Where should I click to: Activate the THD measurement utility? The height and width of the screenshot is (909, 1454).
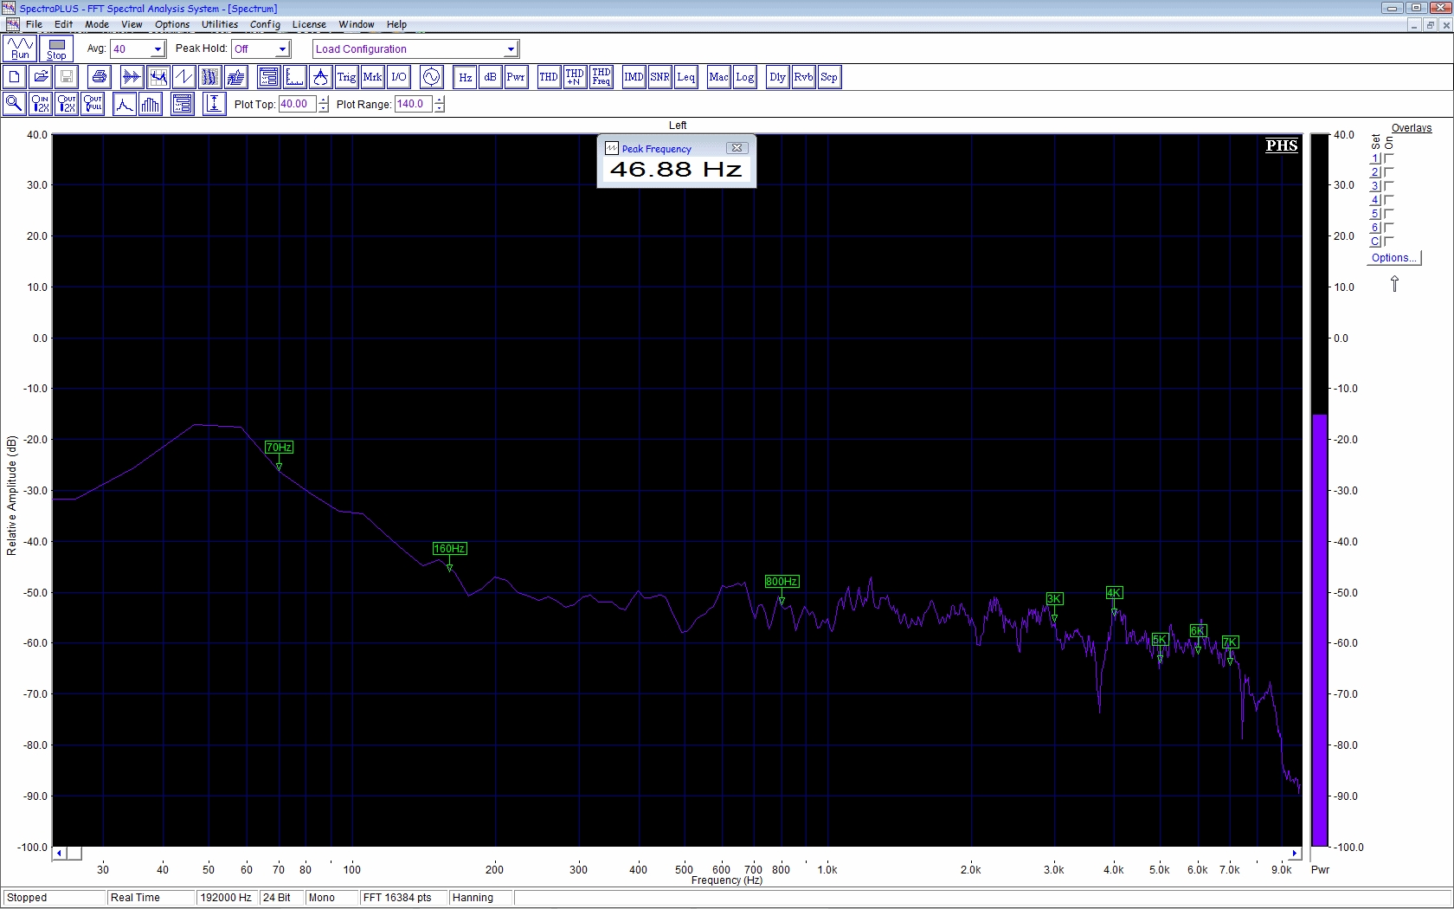coord(549,77)
